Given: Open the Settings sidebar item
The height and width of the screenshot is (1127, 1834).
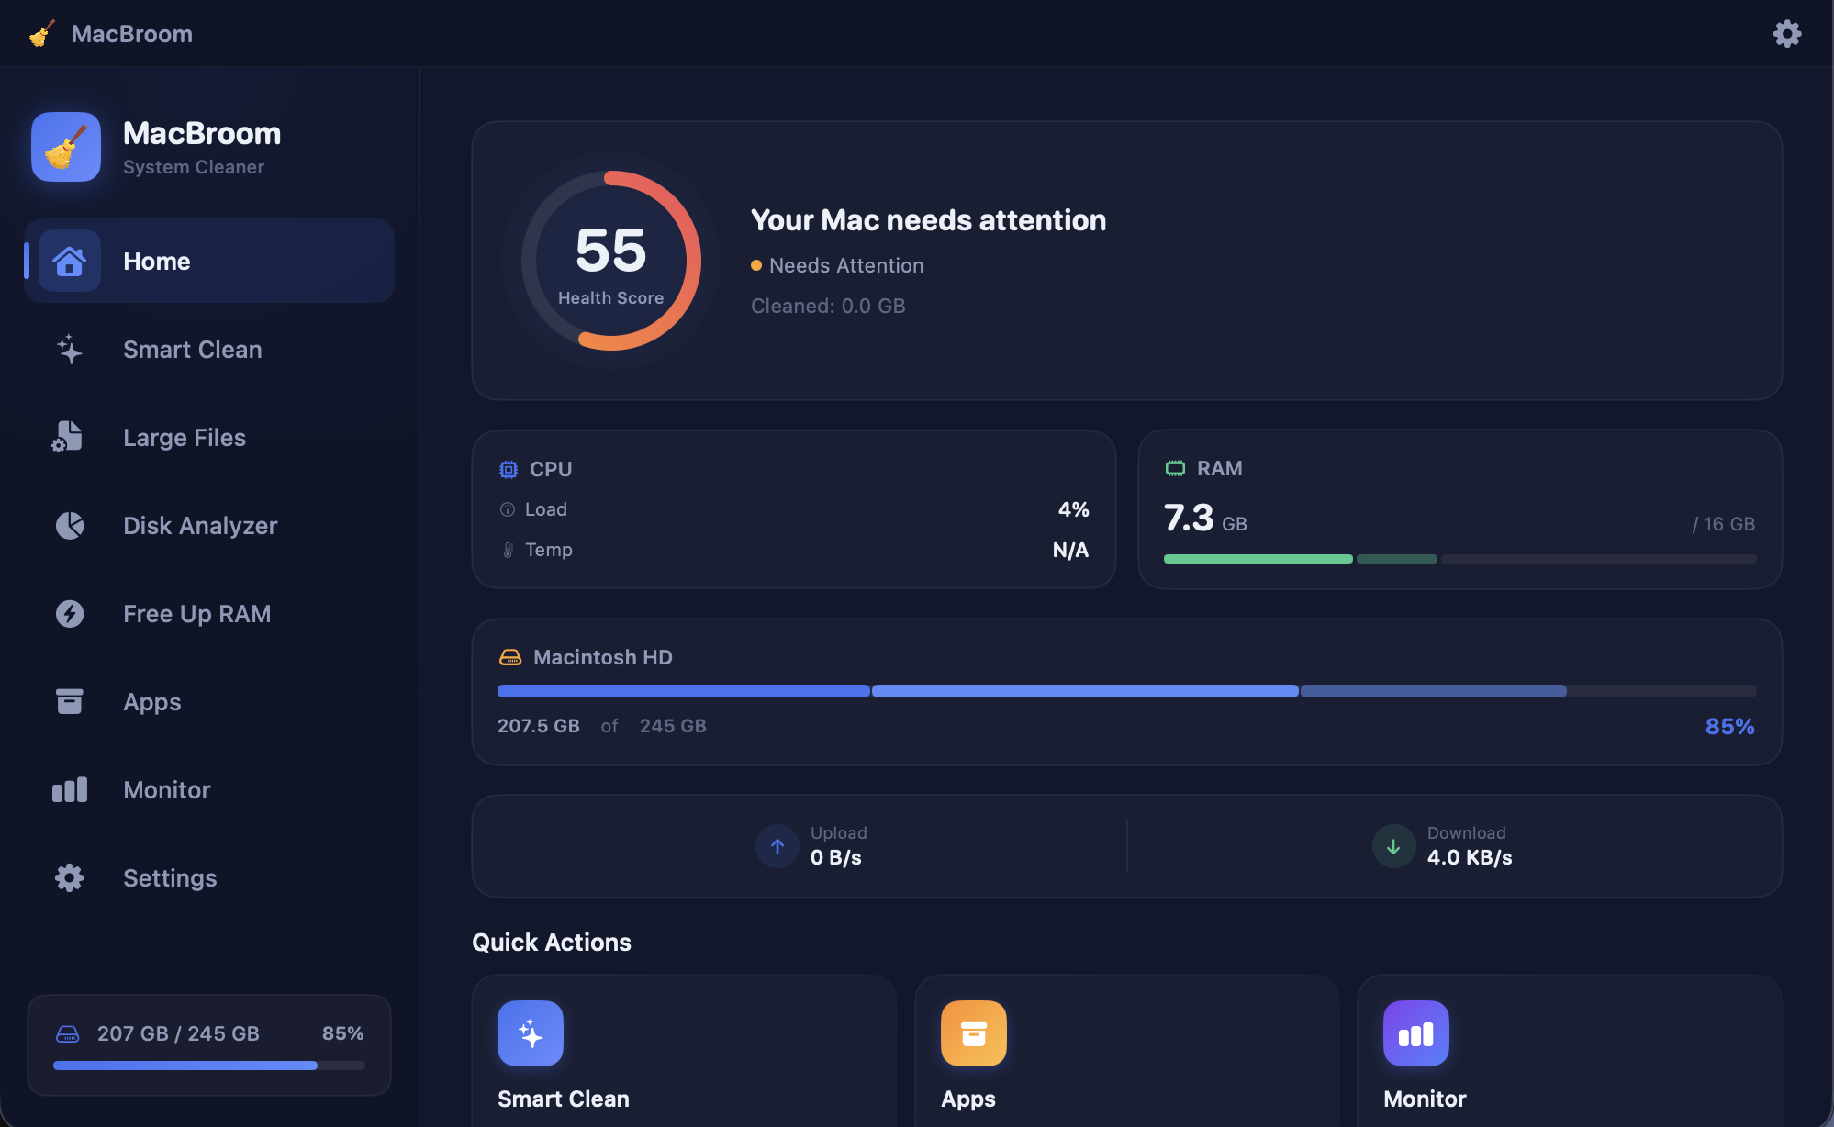Looking at the screenshot, I should 209,878.
